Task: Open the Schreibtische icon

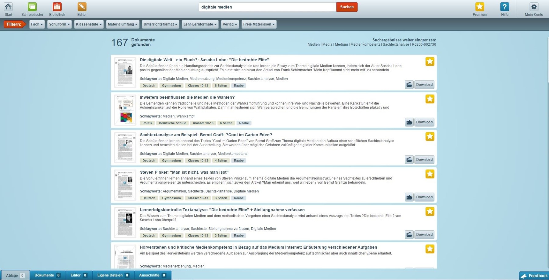Action: 32,7
